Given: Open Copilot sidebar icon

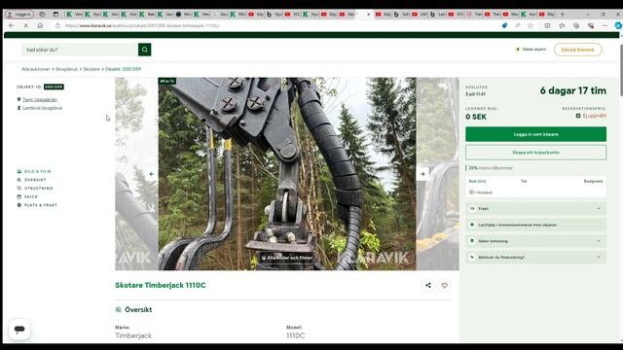Looking at the screenshot, I should pyautogui.click(x=618, y=25).
